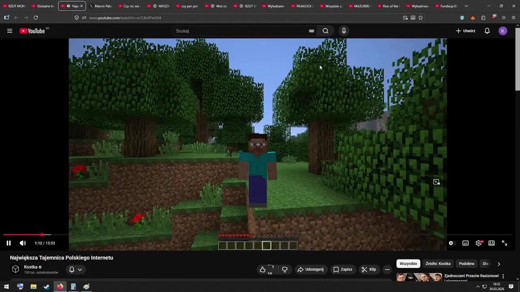Show more toolbar items chevron
The height and width of the screenshot is (292, 520).
click(503, 18)
